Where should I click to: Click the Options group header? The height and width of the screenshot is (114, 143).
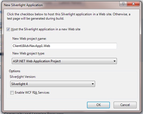[x=15, y=71]
